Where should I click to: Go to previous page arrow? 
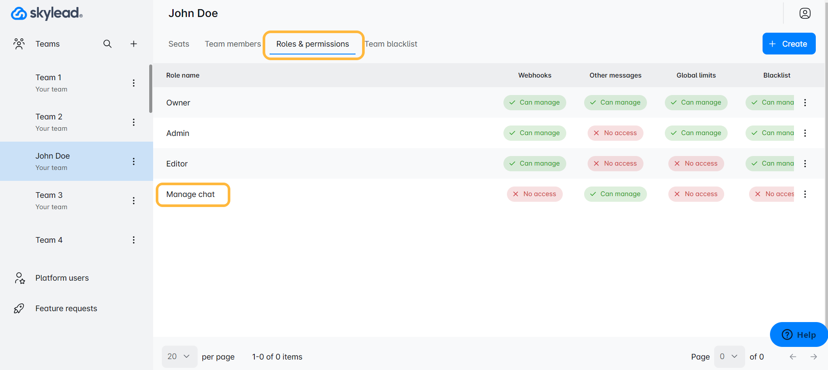pos(793,357)
